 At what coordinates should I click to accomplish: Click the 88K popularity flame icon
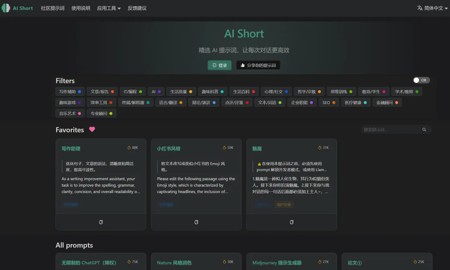(129, 148)
